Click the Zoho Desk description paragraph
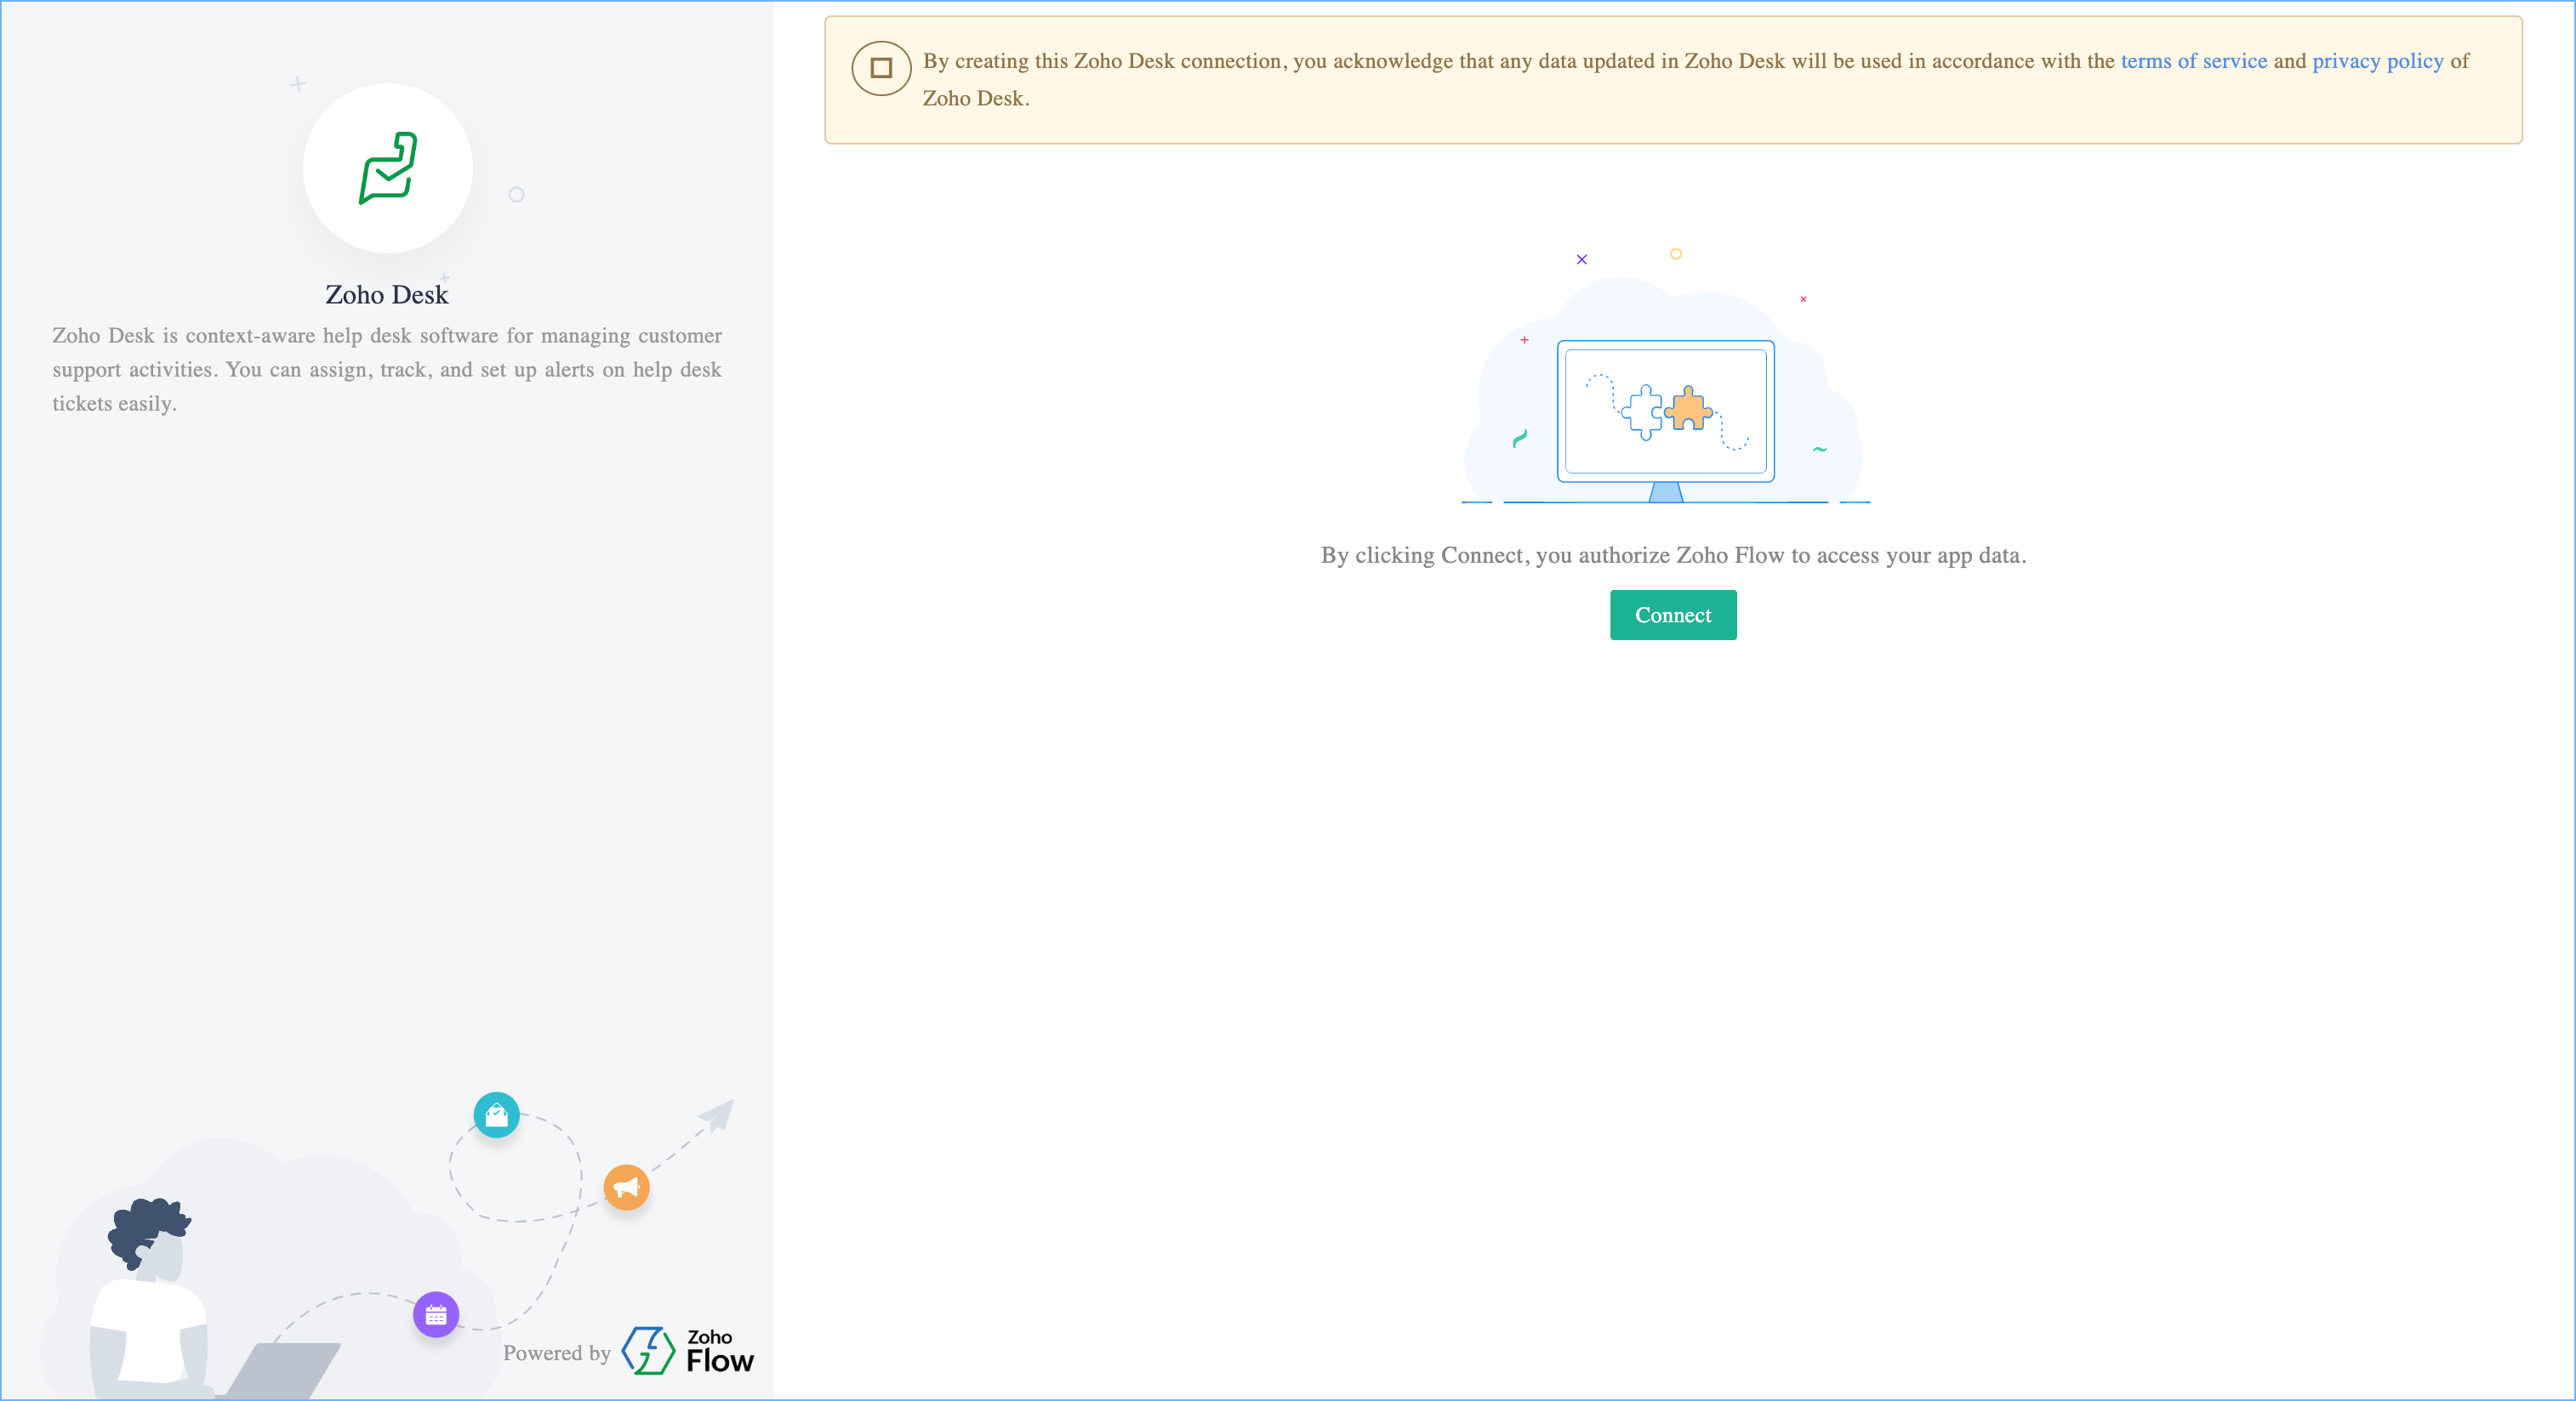This screenshot has height=1401, width=2576. [x=387, y=370]
